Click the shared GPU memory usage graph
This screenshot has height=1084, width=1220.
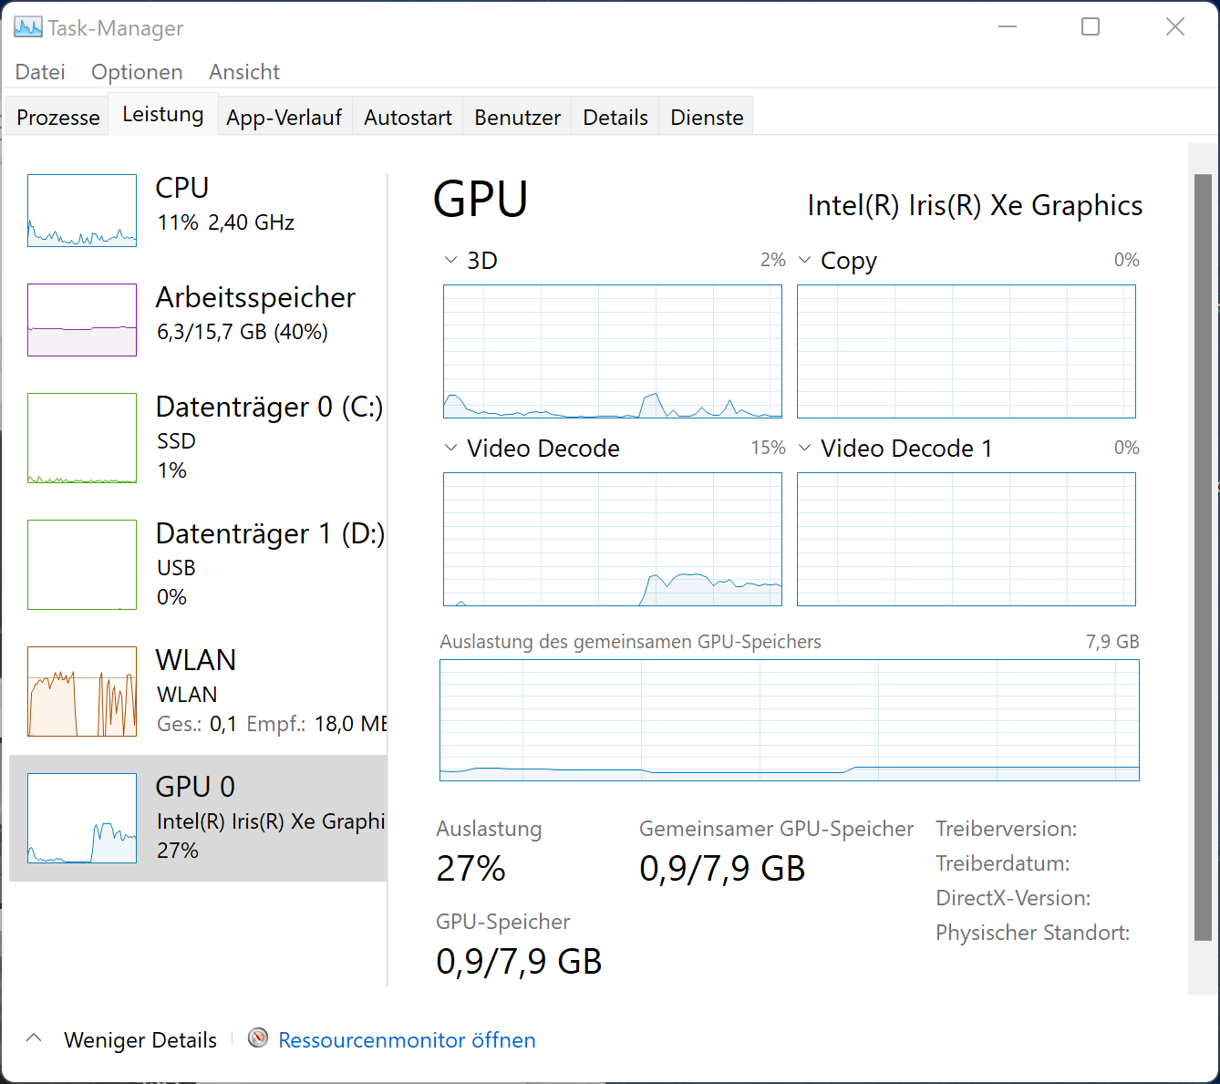790,720
